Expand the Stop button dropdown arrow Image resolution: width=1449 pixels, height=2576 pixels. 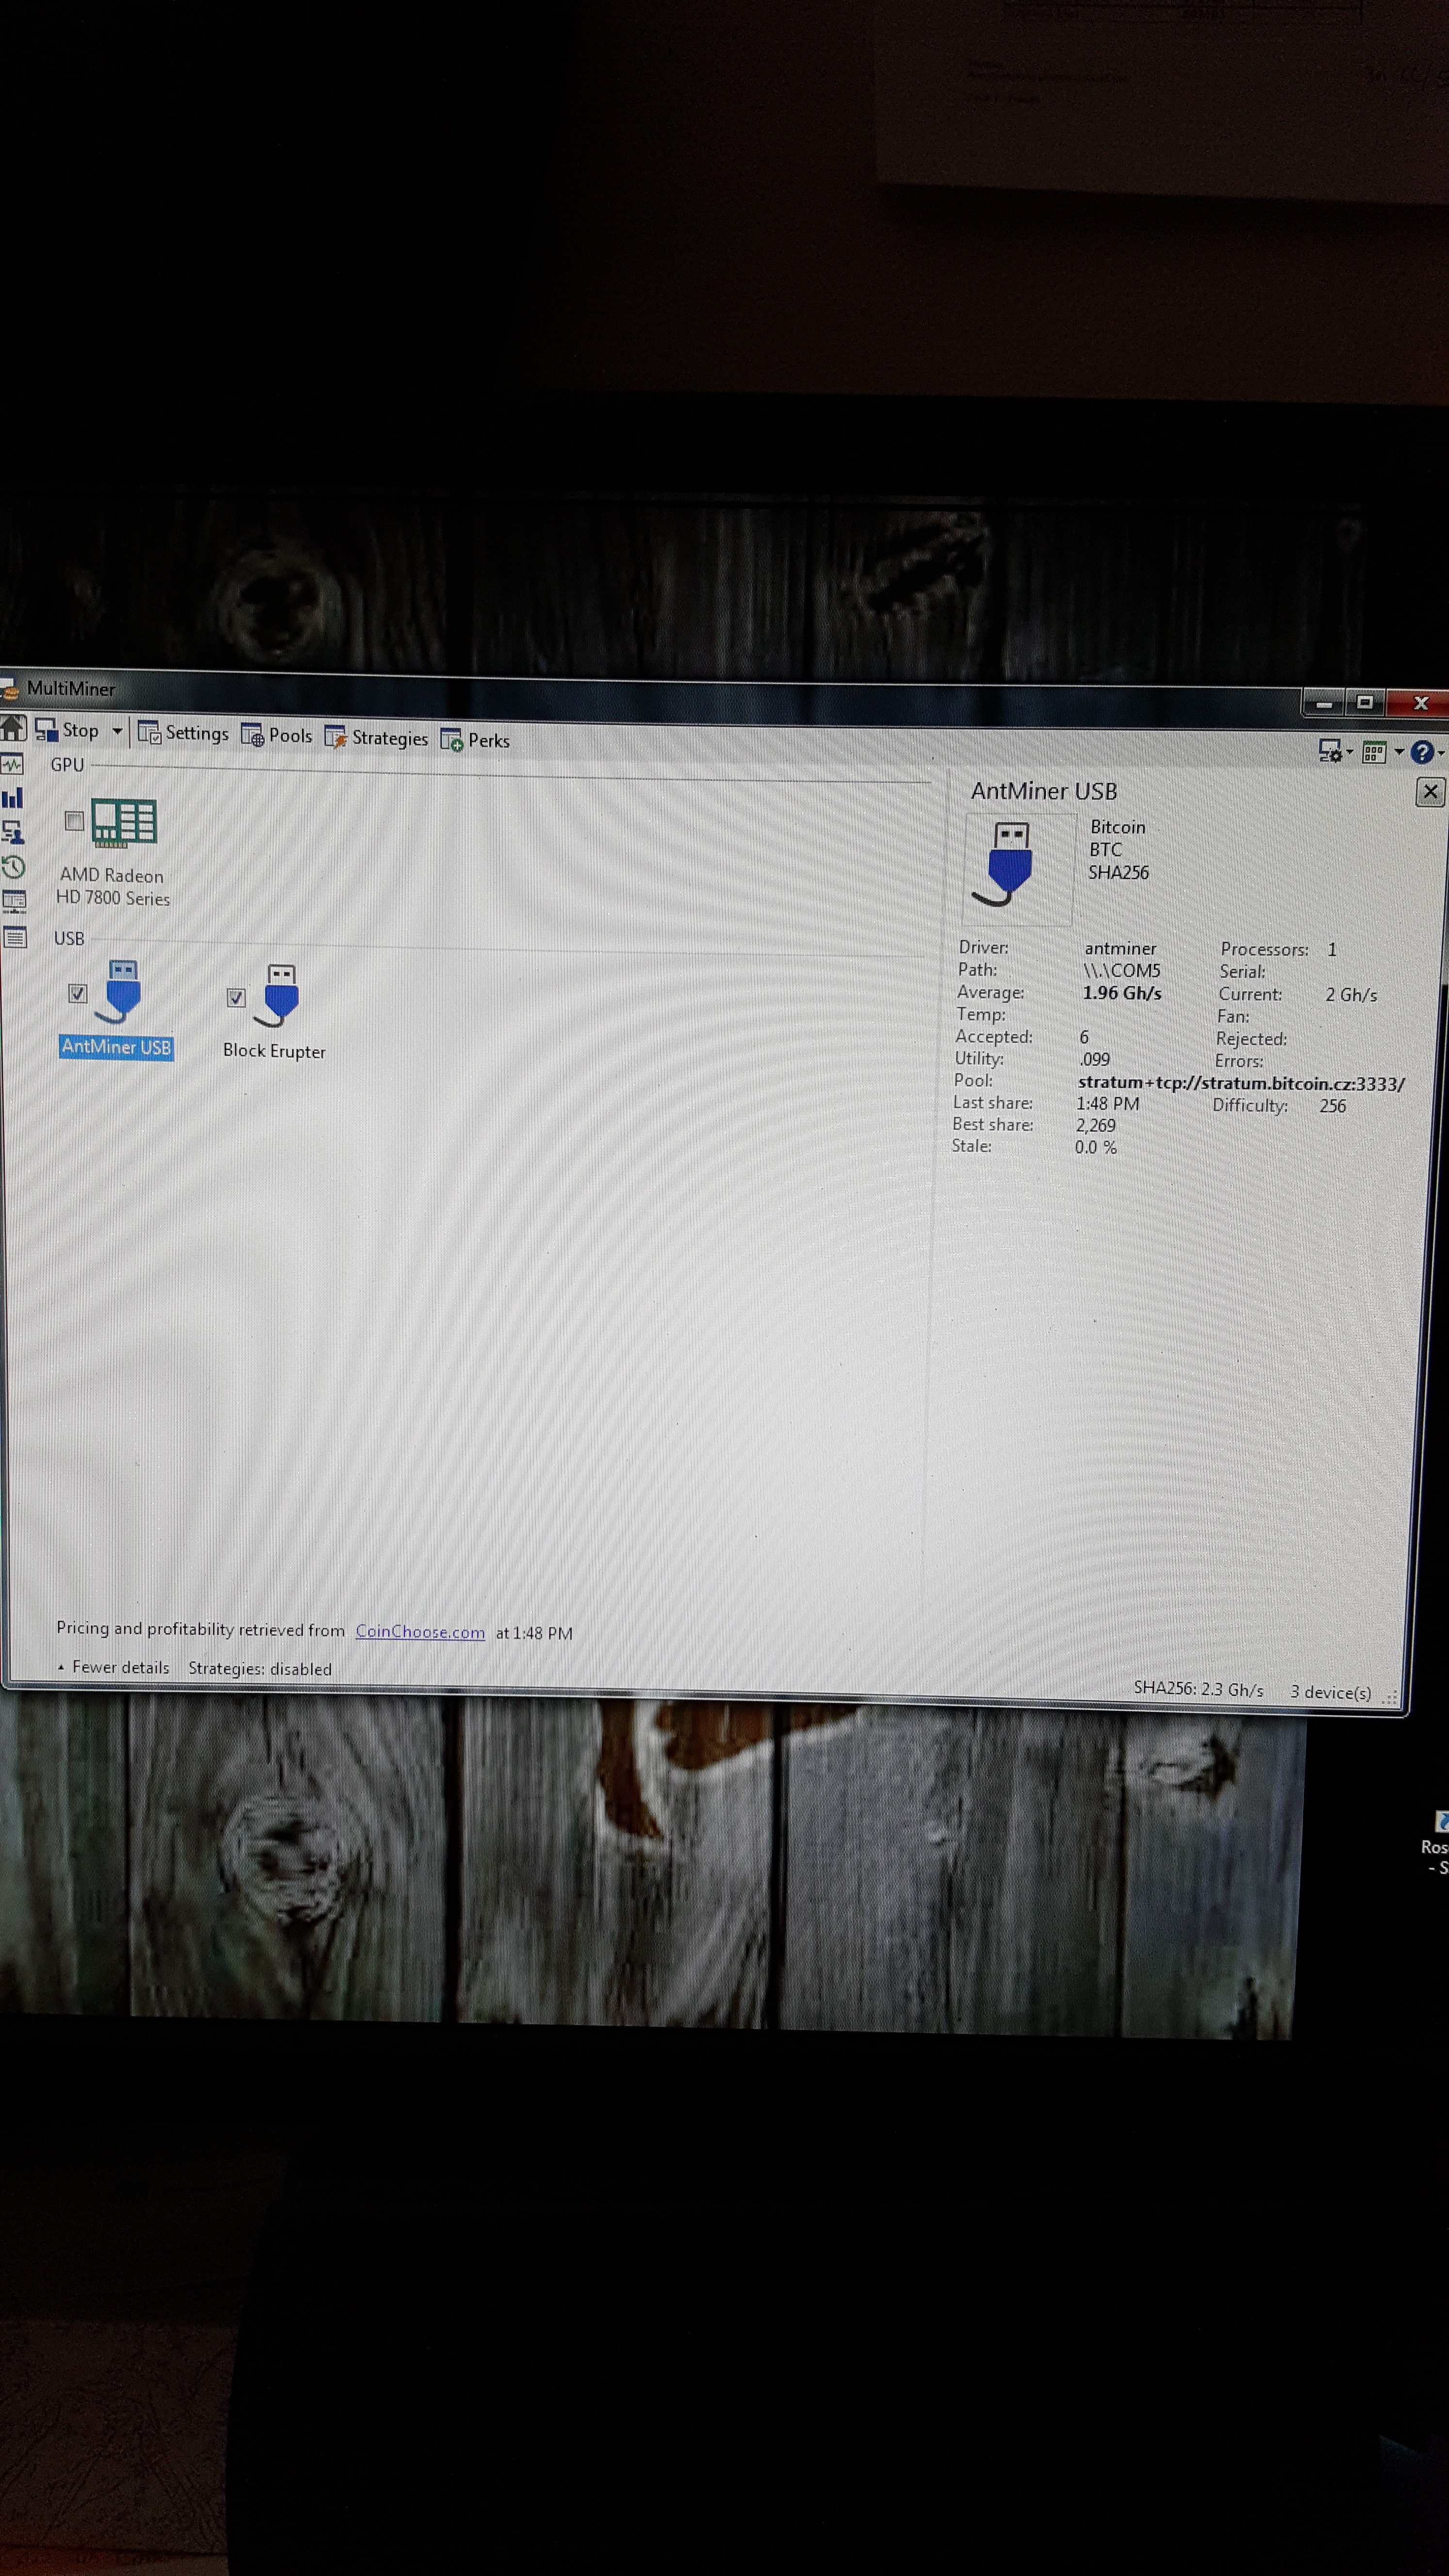117,731
